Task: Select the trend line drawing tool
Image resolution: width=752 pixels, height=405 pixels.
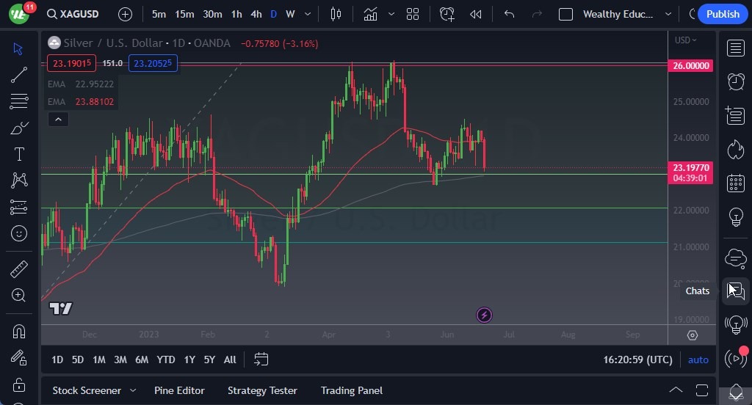Action: coord(19,74)
